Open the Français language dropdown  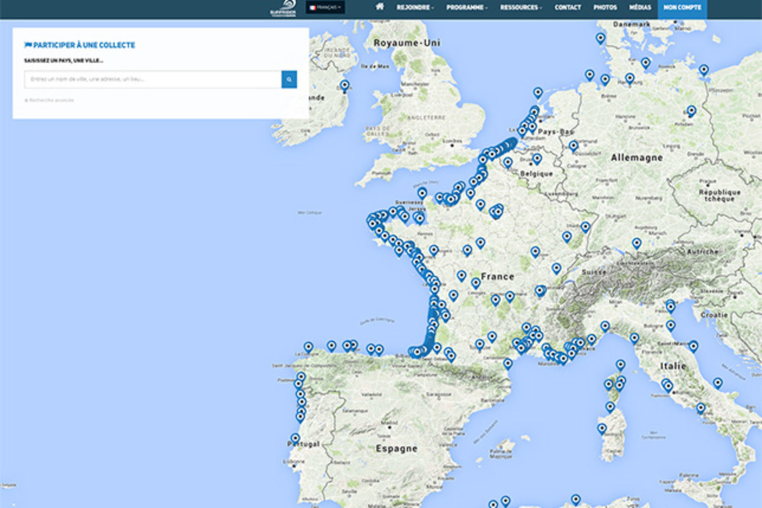[x=325, y=8]
